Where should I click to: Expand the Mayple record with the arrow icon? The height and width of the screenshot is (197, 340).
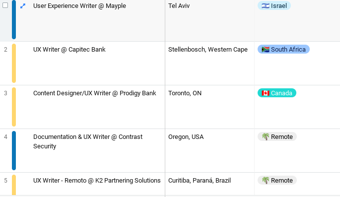tap(23, 6)
